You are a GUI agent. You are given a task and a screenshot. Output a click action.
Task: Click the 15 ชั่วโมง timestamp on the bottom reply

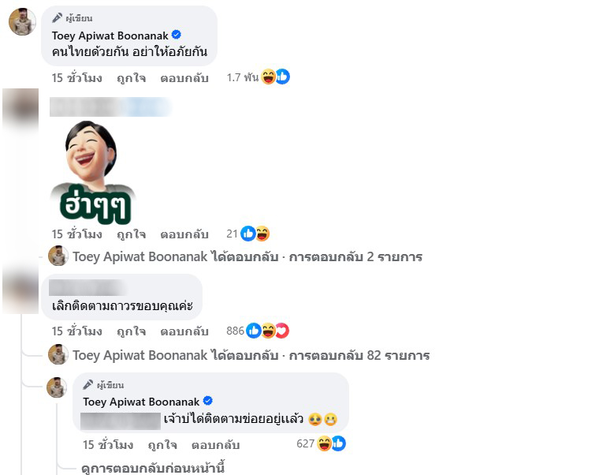(108, 445)
